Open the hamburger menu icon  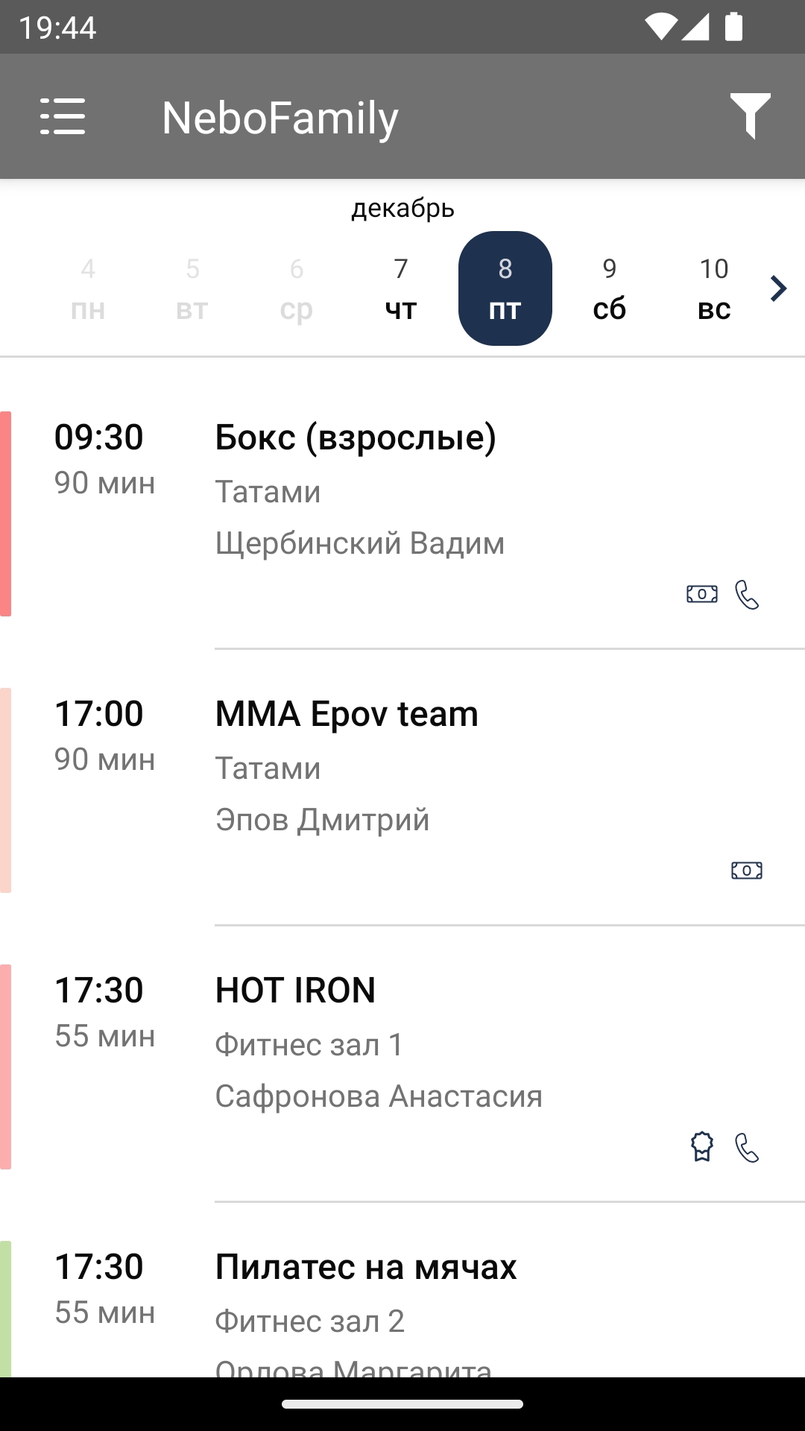coord(63,117)
